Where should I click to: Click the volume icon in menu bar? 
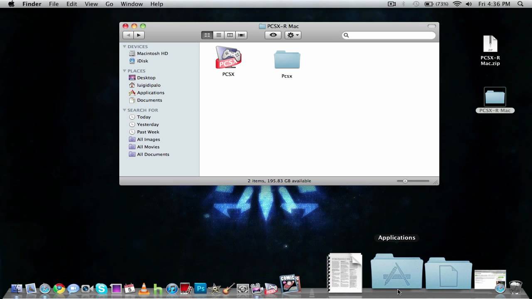pos(469,4)
